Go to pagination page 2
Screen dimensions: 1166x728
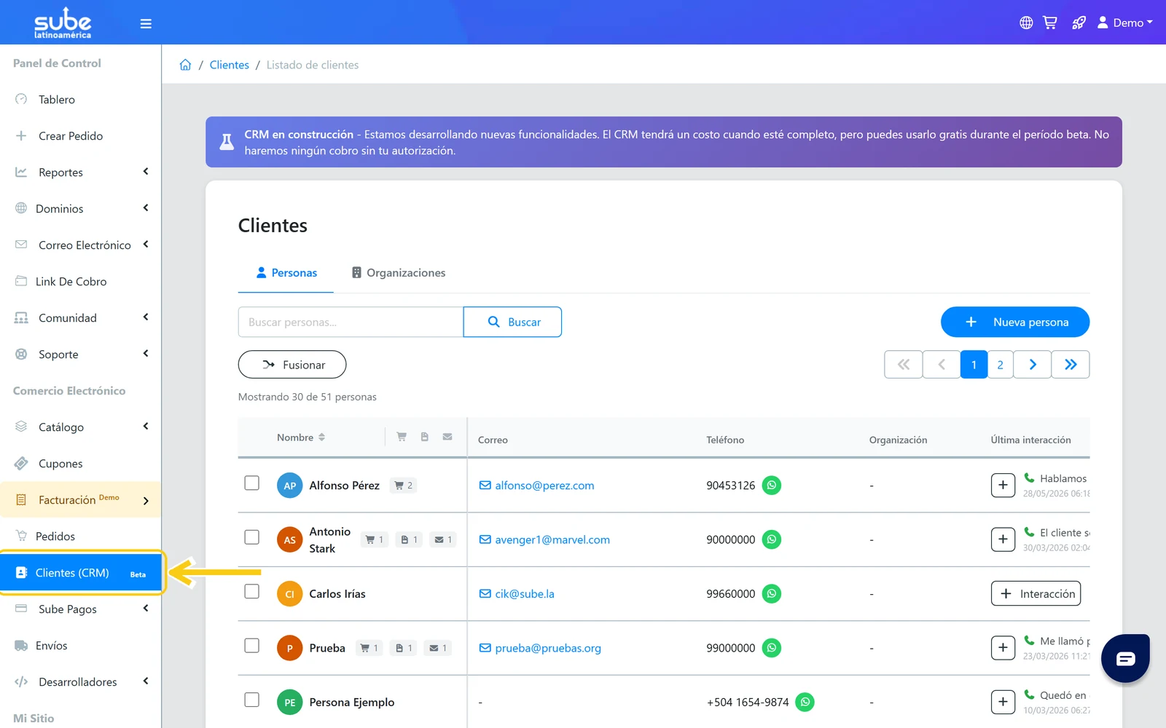pyautogui.click(x=1001, y=365)
